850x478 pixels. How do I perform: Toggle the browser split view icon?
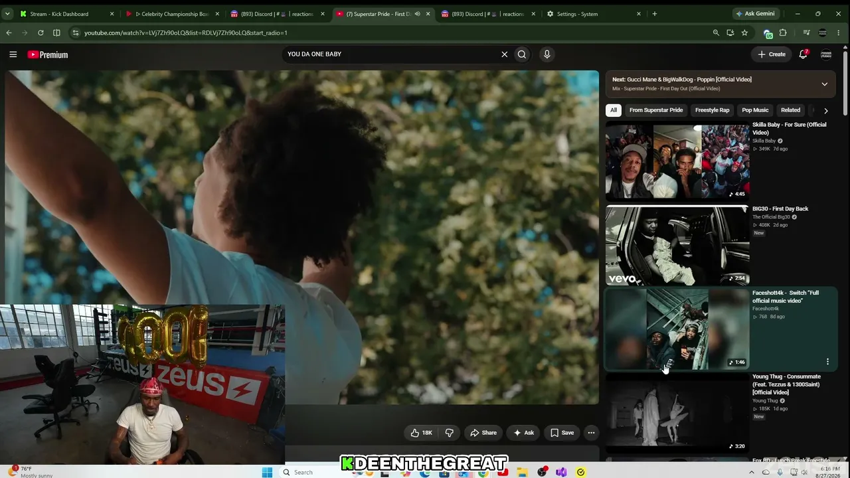[x=56, y=33]
